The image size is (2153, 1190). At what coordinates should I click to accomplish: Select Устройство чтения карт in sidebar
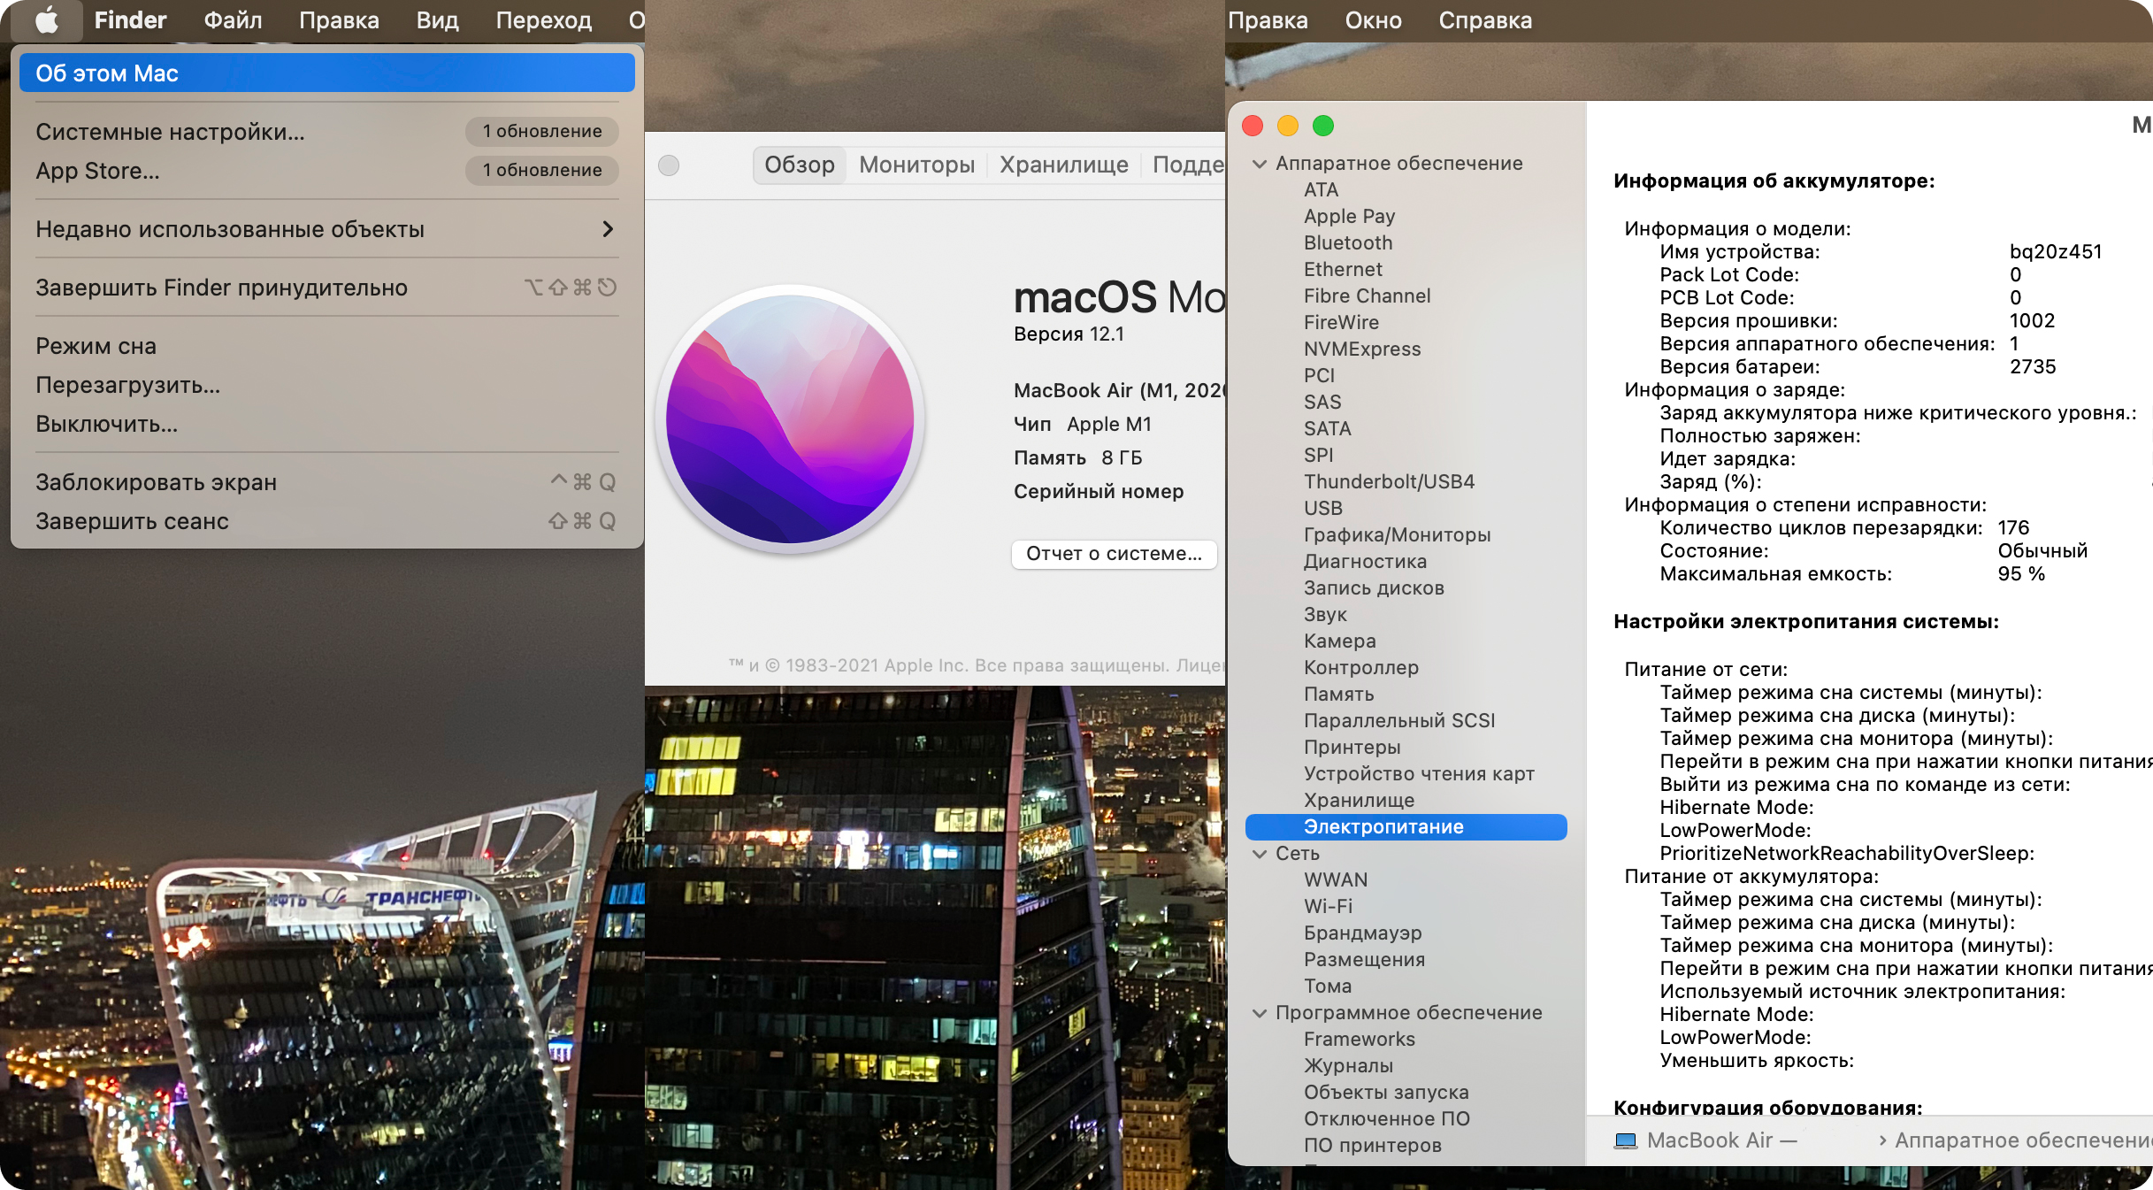(1419, 774)
